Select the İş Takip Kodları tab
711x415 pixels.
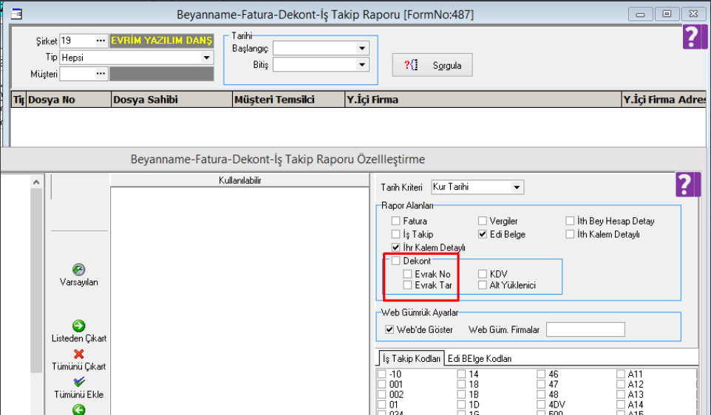[411, 359]
